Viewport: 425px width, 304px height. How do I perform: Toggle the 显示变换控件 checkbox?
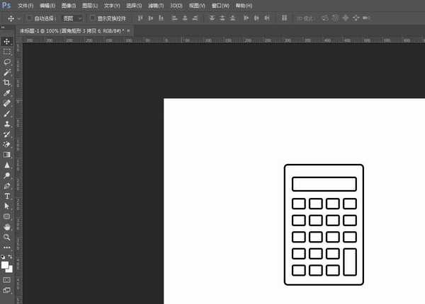click(x=91, y=18)
